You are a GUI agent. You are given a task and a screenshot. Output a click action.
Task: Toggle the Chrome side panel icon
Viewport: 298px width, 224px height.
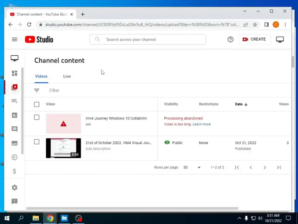[267, 24]
